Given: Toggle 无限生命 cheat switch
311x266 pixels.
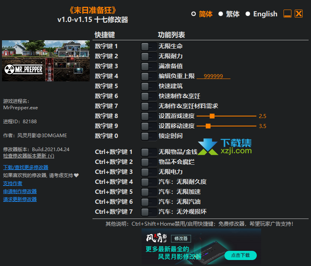Looking at the screenshot, I should pos(149,47).
